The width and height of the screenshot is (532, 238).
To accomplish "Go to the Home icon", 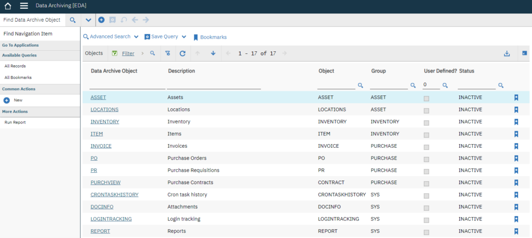I will click(8, 6).
